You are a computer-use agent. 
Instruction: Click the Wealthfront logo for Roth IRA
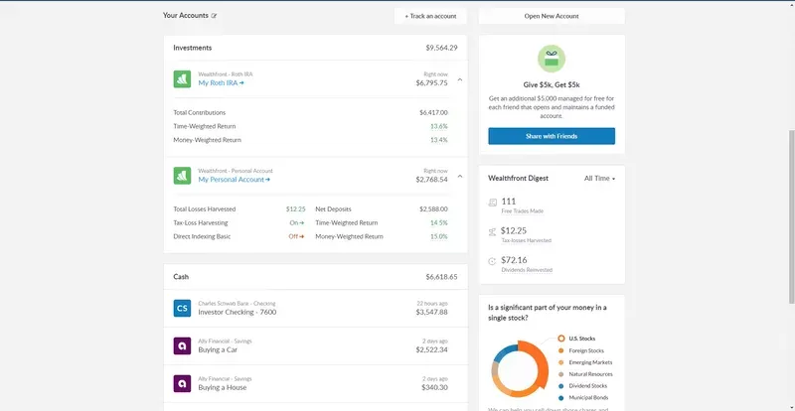pos(182,79)
